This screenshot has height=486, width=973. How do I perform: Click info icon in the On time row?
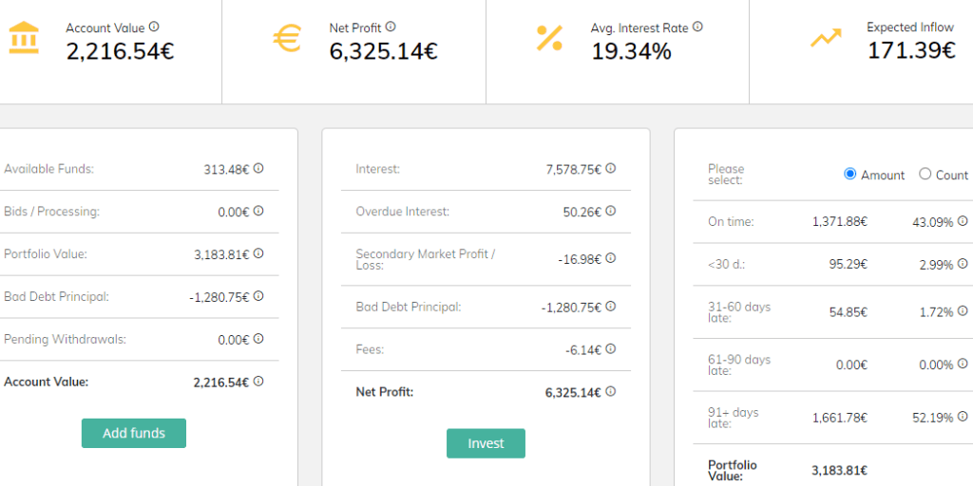point(963,221)
